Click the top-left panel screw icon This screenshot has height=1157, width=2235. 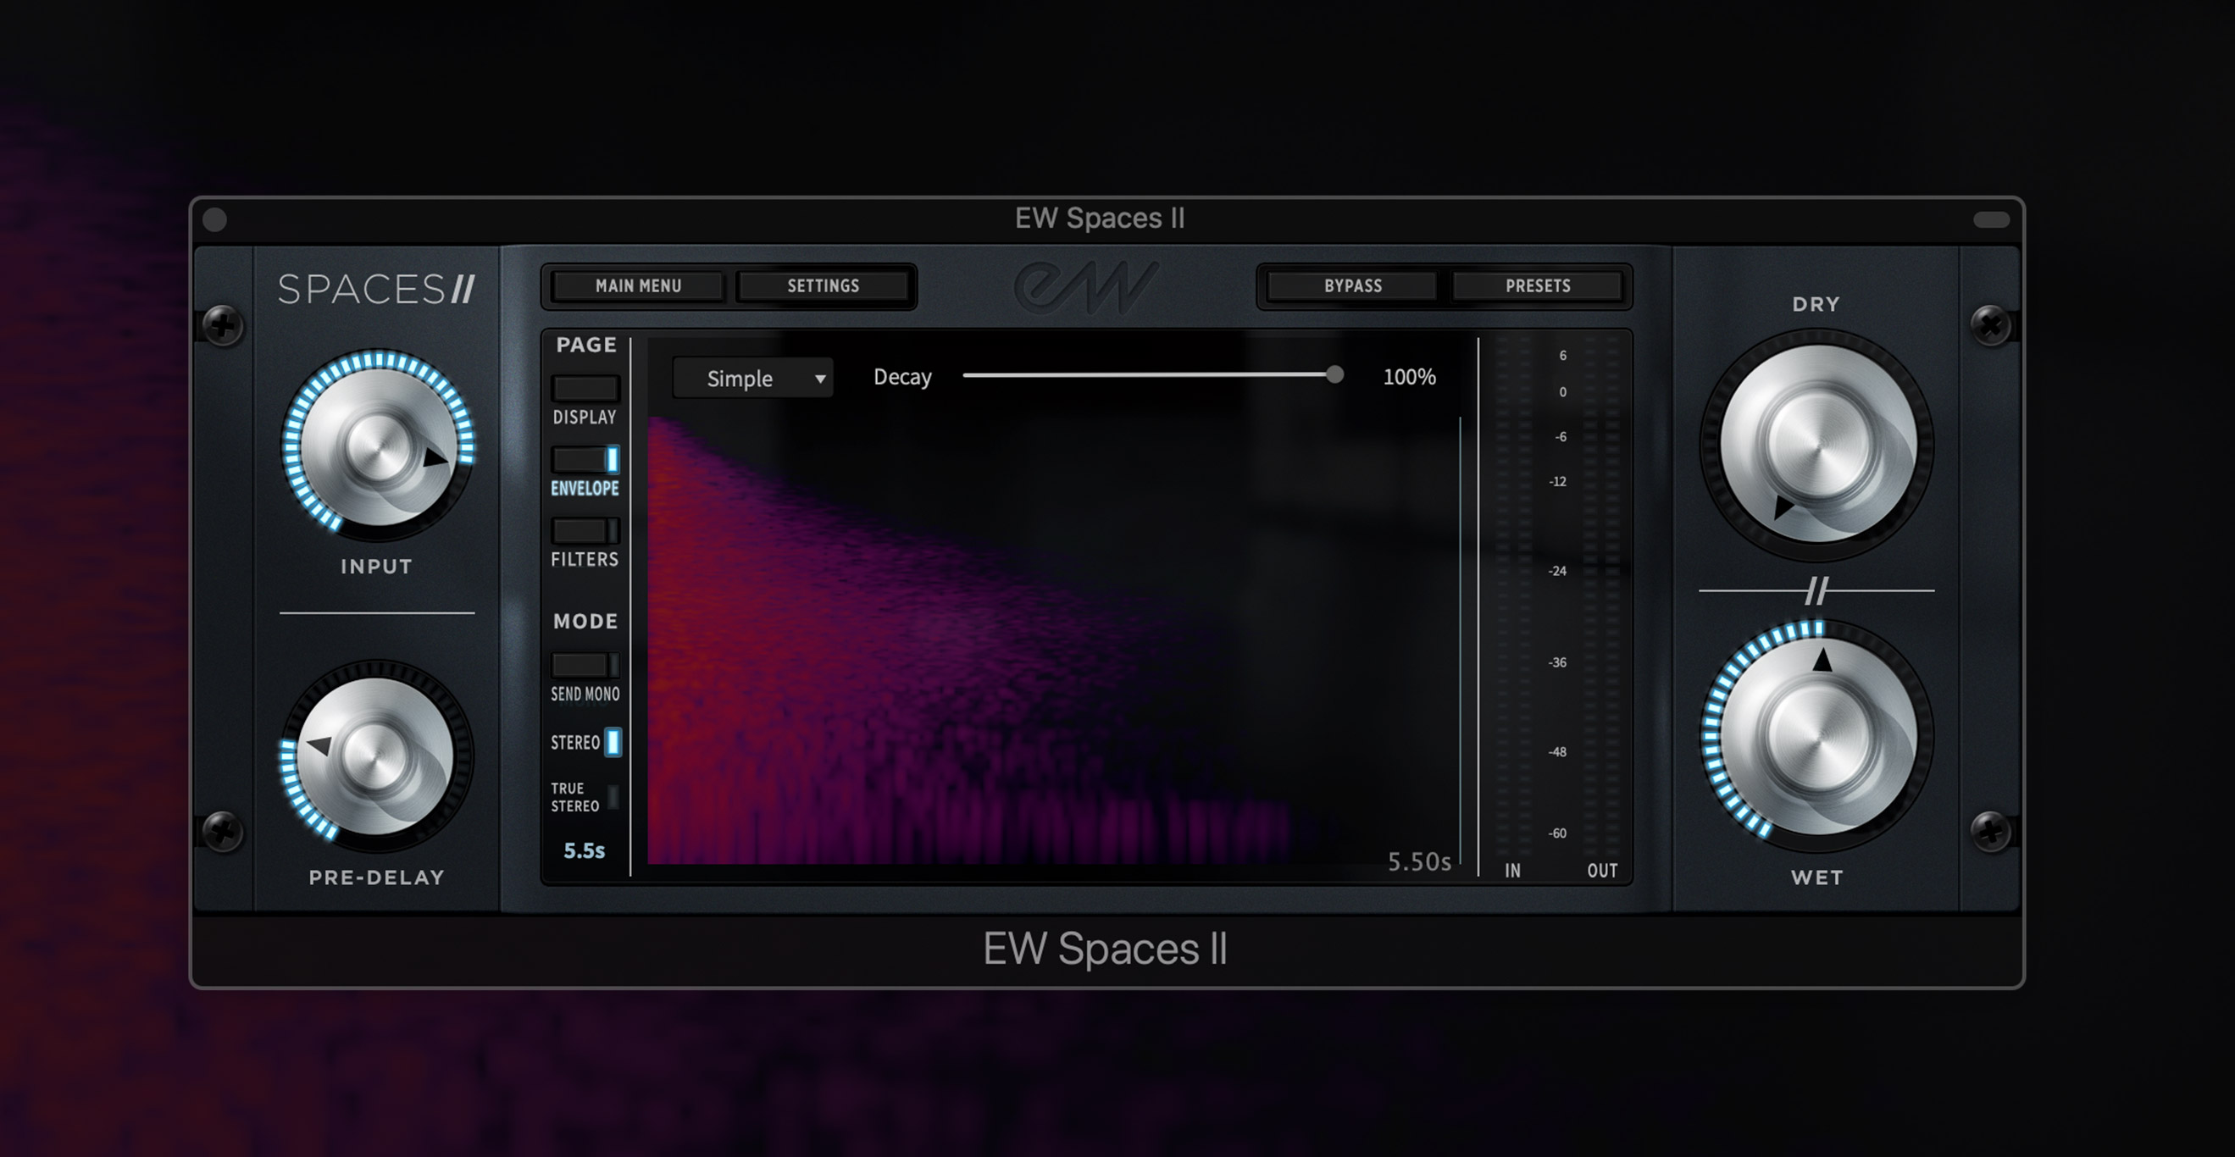click(x=223, y=326)
